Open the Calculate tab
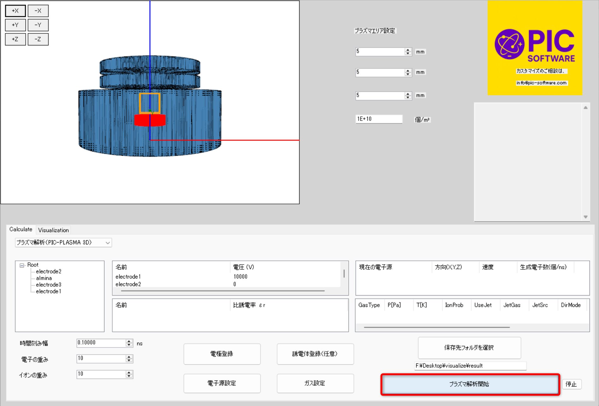This screenshot has height=406, width=599. point(21,230)
